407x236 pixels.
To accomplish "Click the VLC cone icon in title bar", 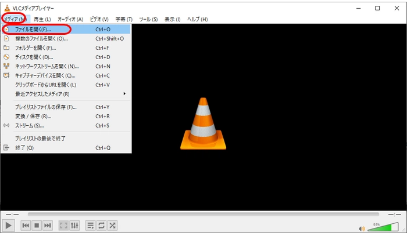I will [x=7, y=8].
